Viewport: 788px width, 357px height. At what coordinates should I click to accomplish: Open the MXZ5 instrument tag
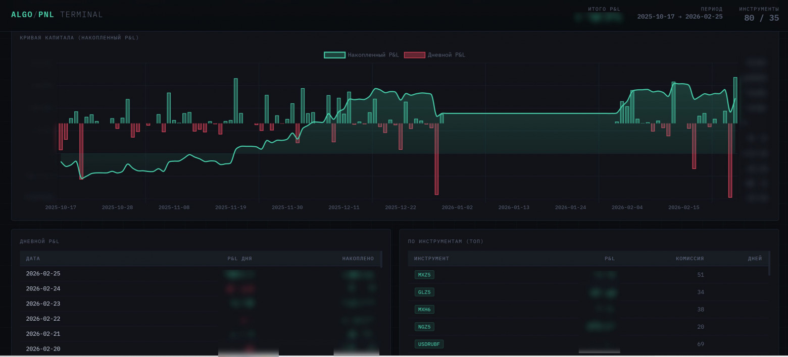click(424, 275)
